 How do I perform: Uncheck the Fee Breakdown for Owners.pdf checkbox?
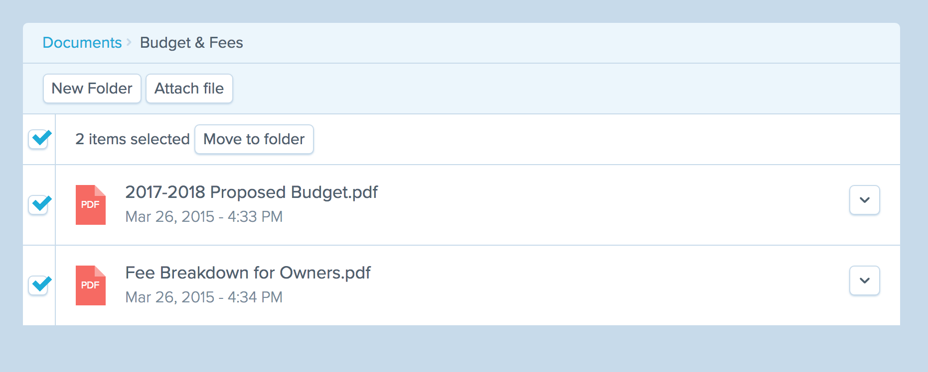pyautogui.click(x=38, y=285)
